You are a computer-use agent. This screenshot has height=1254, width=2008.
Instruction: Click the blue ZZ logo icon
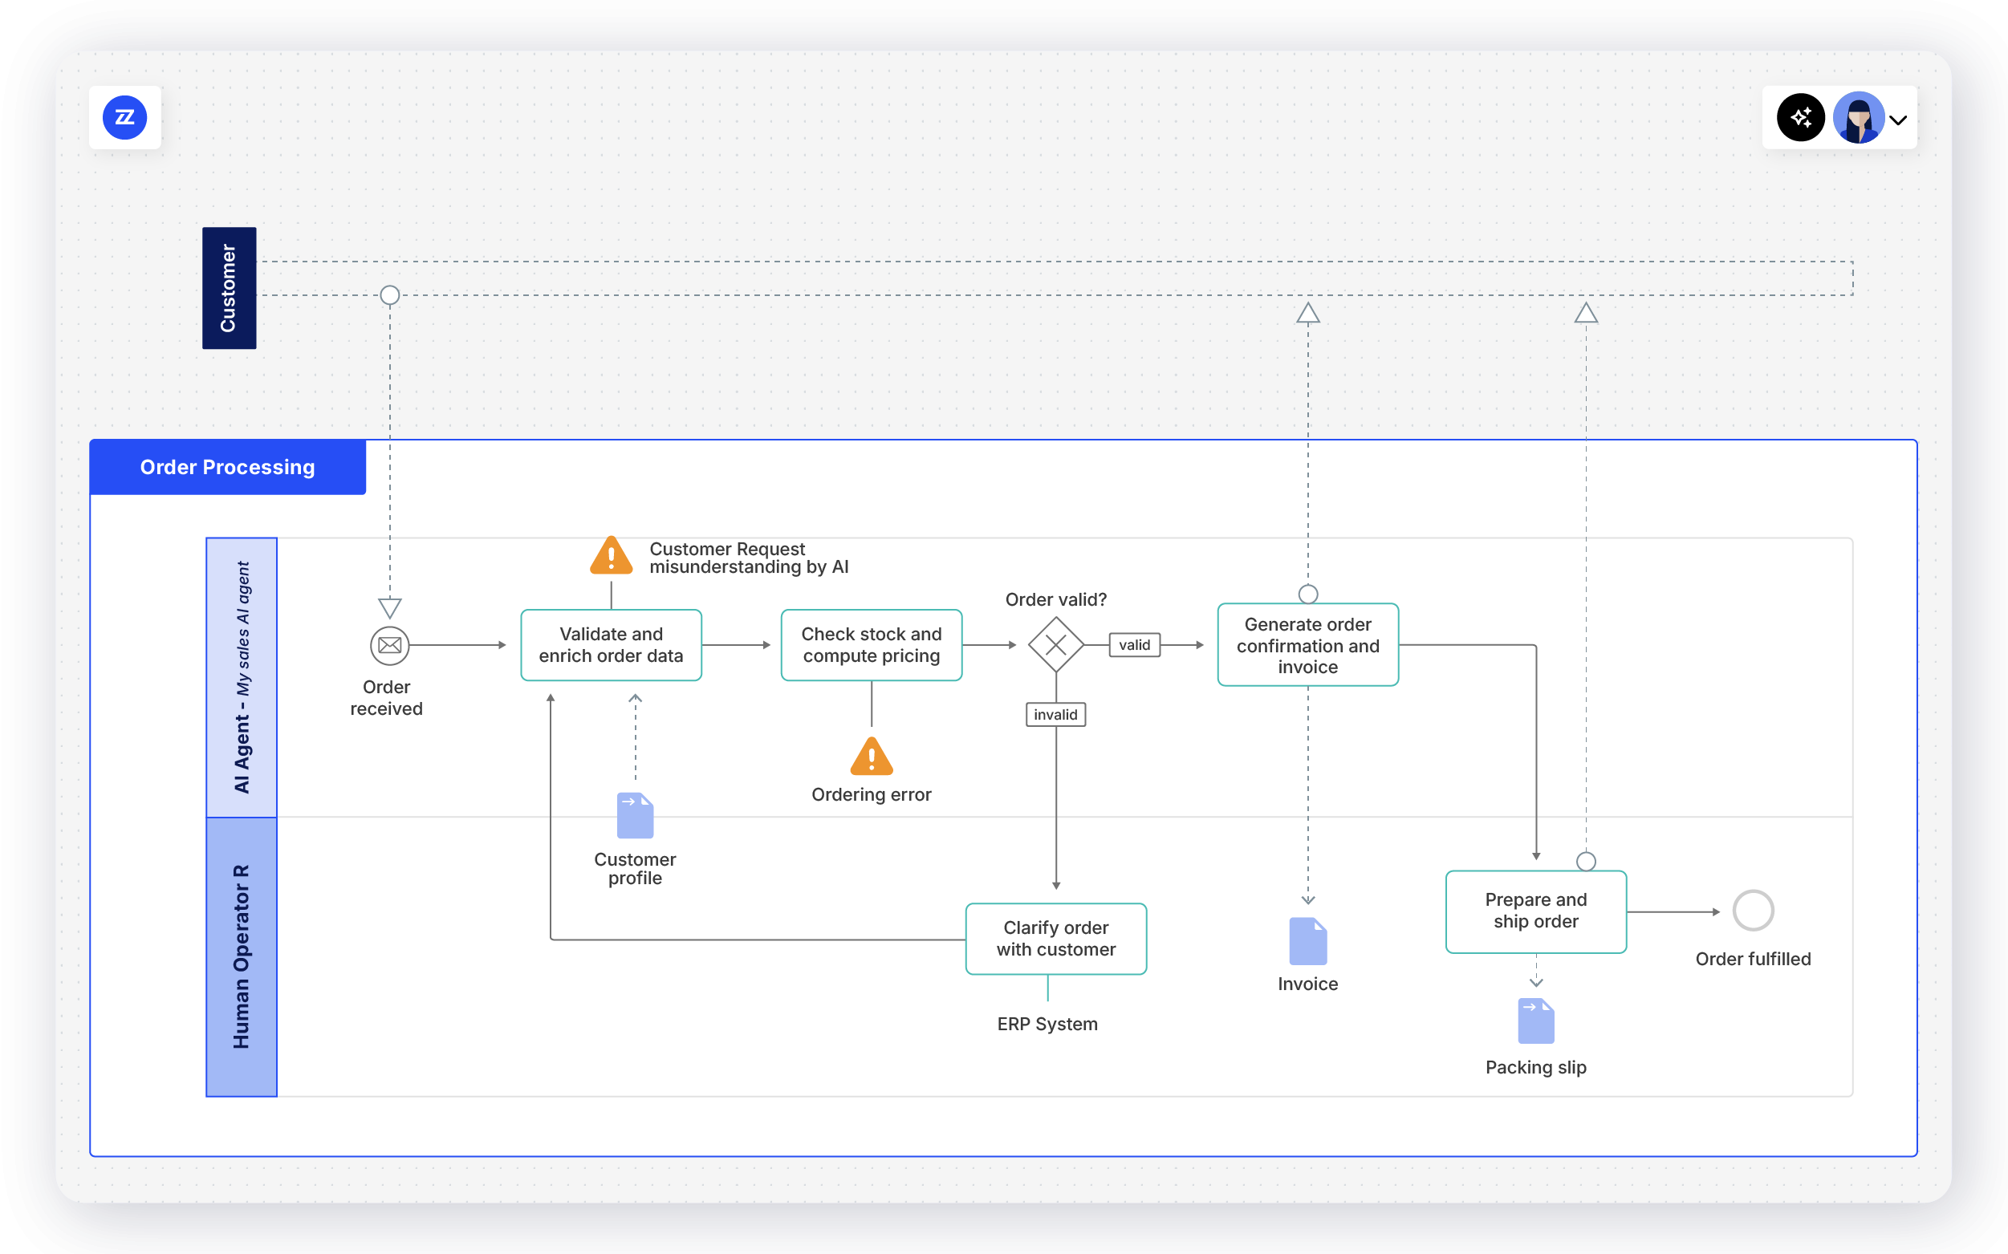[124, 118]
